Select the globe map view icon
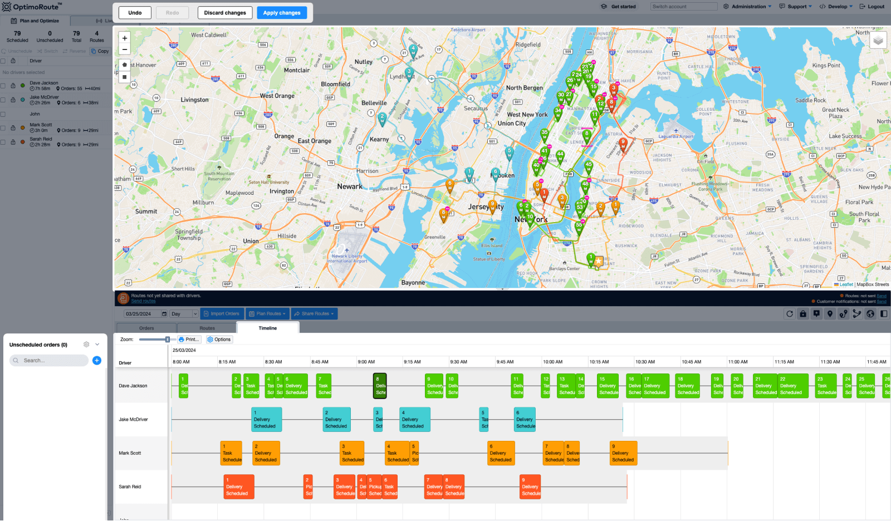891x521 pixels. [870, 313]
